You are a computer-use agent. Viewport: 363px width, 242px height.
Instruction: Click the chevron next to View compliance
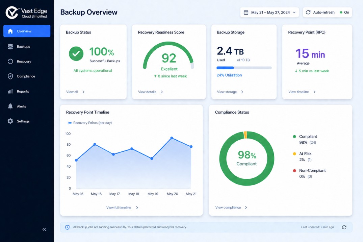(246, 208)
